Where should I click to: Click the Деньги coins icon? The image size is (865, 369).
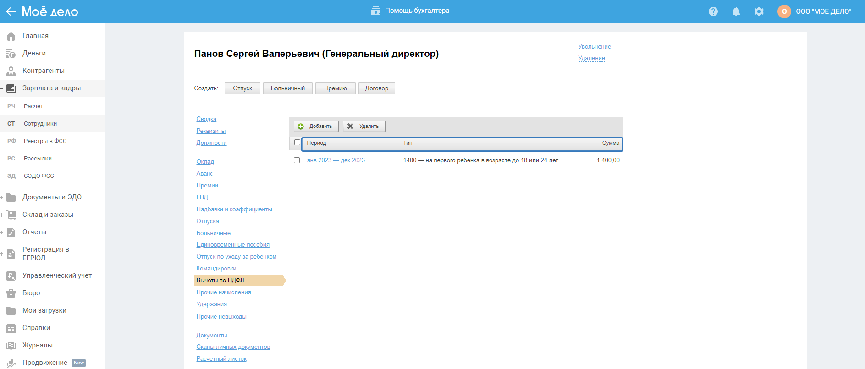click(11, 54)
